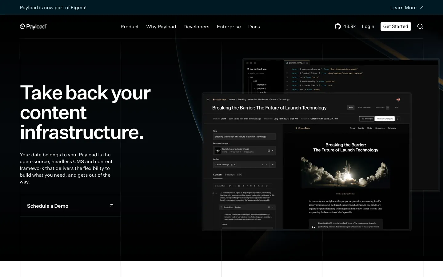Open the Developers menu

(x=196, y=26)
